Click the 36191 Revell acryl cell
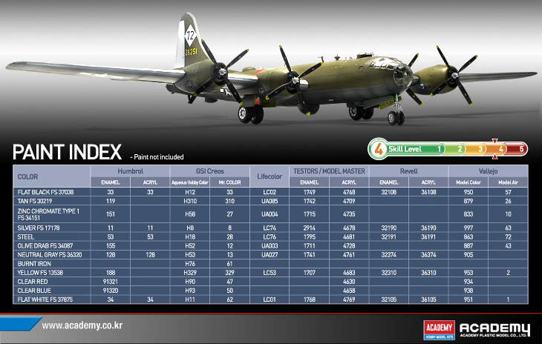This screenshot has height=344, width=542. (428, 236)
